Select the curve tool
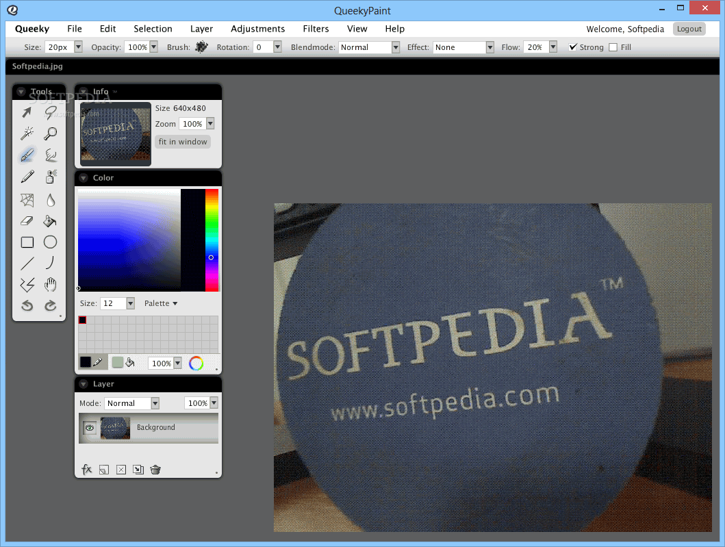 click(x=51, y=263)
